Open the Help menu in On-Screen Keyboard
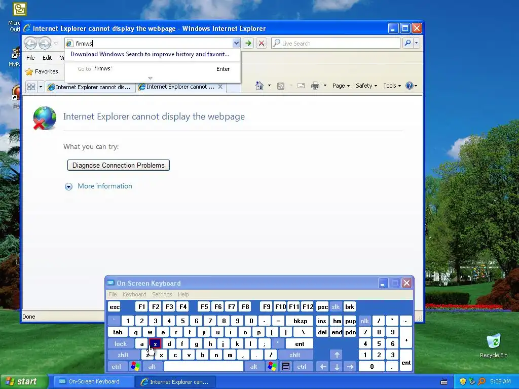 click(183, 294)
